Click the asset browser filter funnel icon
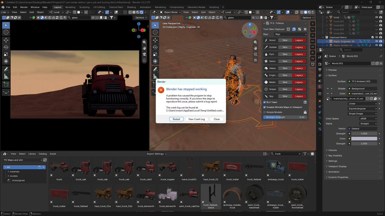The width and height of the screenshot is (385, 216). pyautogui.click(x=305, y=154)
